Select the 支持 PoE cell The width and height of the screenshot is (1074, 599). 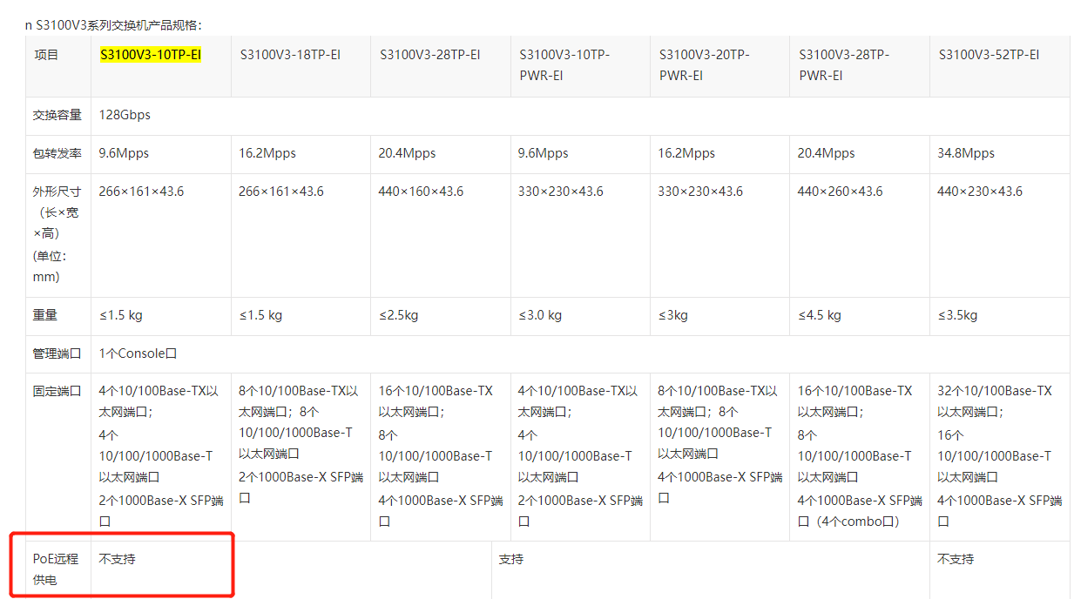coord(511,559)
